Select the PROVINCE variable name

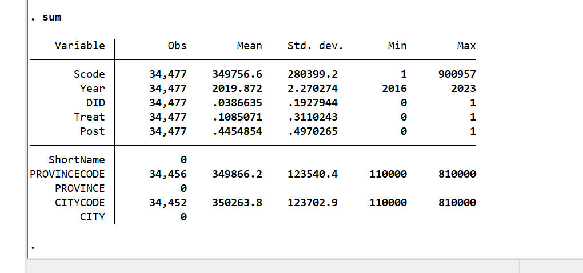click(x=80, y=188)
